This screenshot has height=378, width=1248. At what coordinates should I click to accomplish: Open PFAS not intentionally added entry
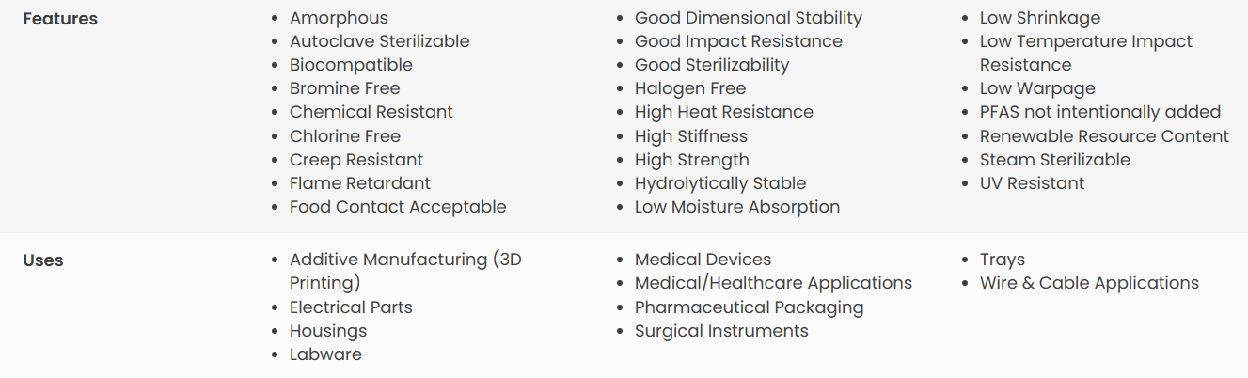click(1100, 112)
